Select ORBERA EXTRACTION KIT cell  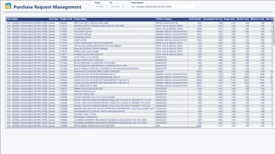[85, 92]
